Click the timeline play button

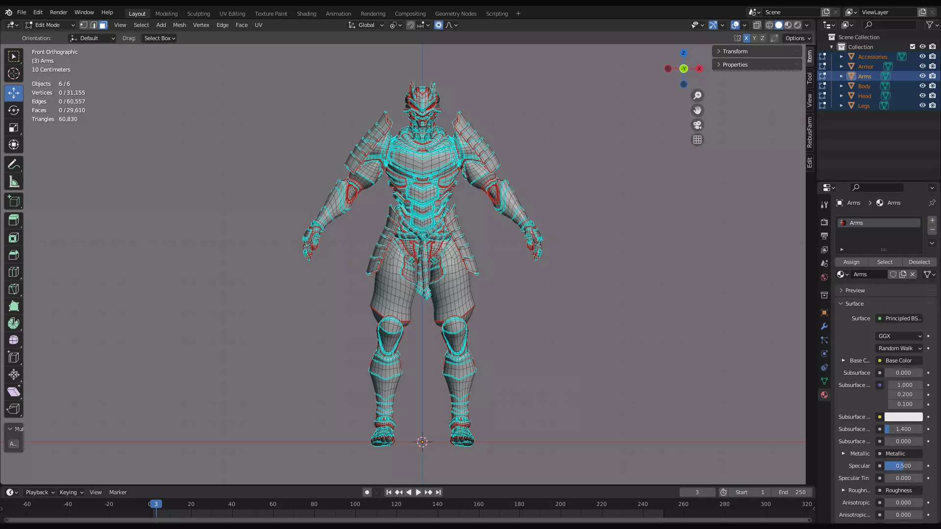click(x=418, y=492)
